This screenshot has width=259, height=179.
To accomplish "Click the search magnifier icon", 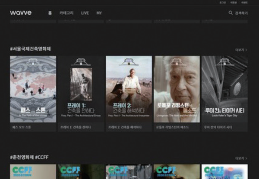I will tap(231, 13).
